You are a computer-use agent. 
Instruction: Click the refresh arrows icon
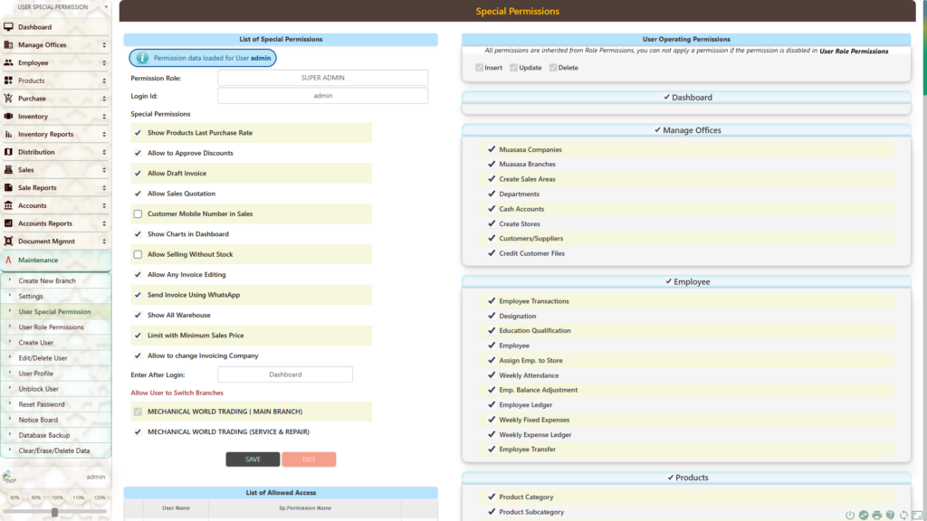point(903,515)
